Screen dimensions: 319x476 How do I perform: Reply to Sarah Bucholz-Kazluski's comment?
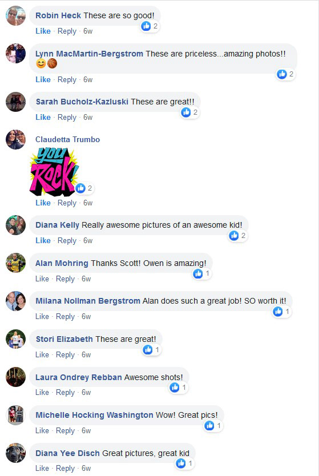[67, 118]
